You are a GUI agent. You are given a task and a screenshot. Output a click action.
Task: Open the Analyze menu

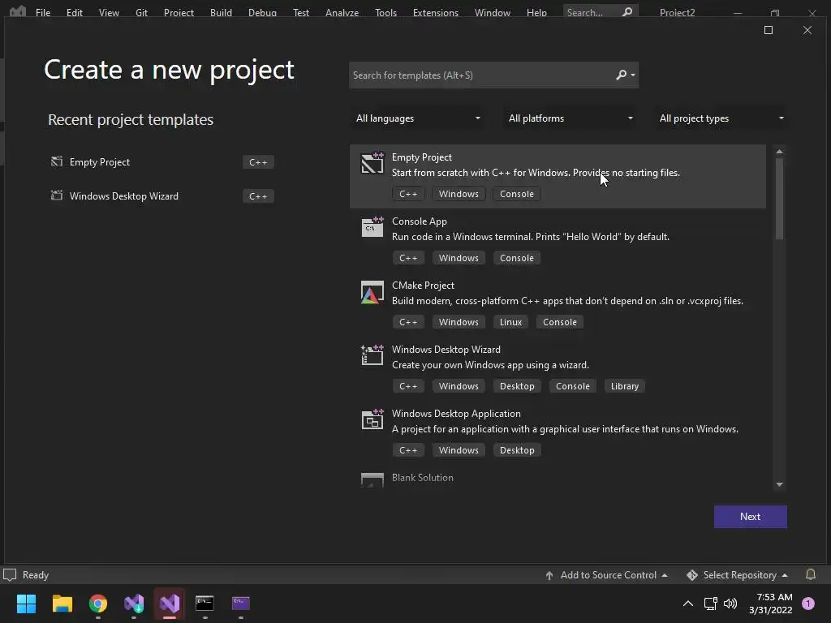coord(342,12)
